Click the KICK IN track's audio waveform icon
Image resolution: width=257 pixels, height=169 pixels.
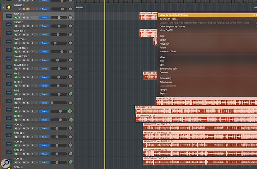point(9,16)
